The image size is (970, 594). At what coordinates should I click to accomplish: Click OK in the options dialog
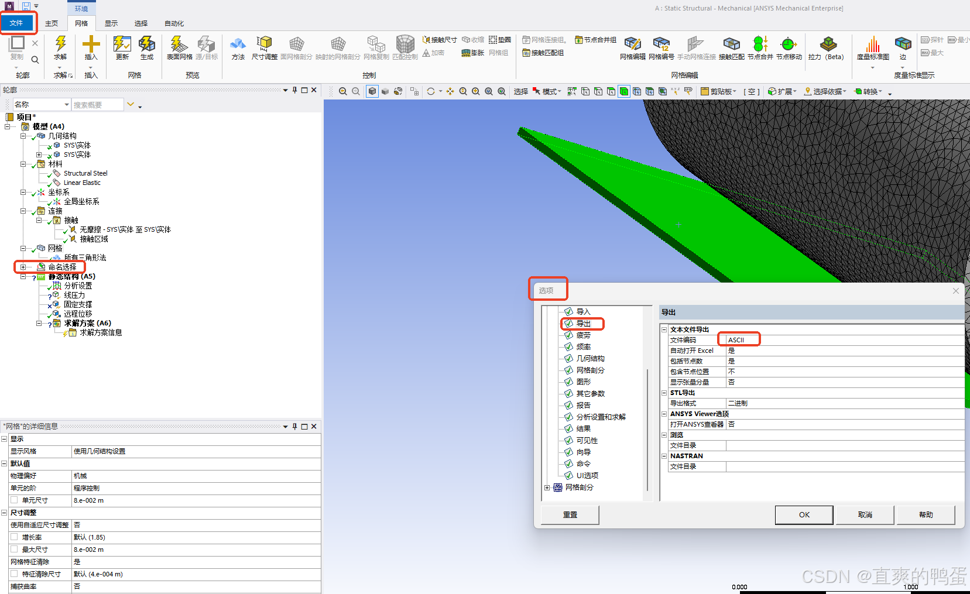pyautogui.click(x=803, y=515)
